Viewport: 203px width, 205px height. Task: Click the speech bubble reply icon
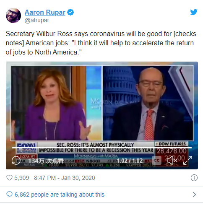pos(10,195)
